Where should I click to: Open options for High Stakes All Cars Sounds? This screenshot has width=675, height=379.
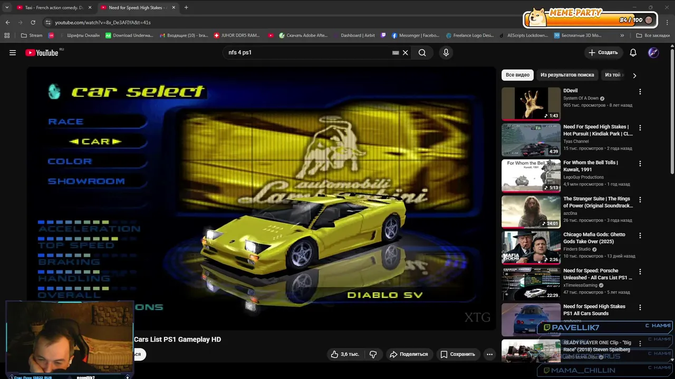point(640,307)
